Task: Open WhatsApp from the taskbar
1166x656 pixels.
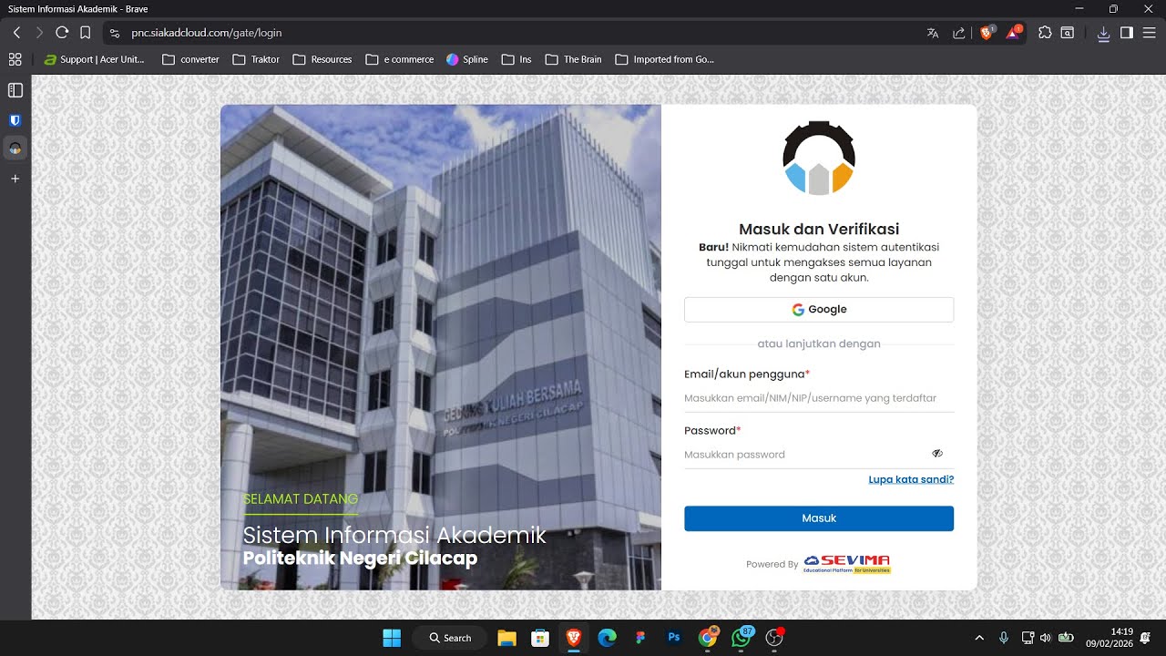Action: (x=742, y=638)
